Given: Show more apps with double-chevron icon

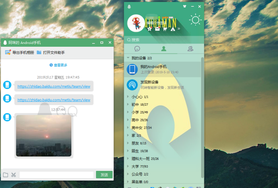Looking at the screenshot, I should (x=179, y=29).
